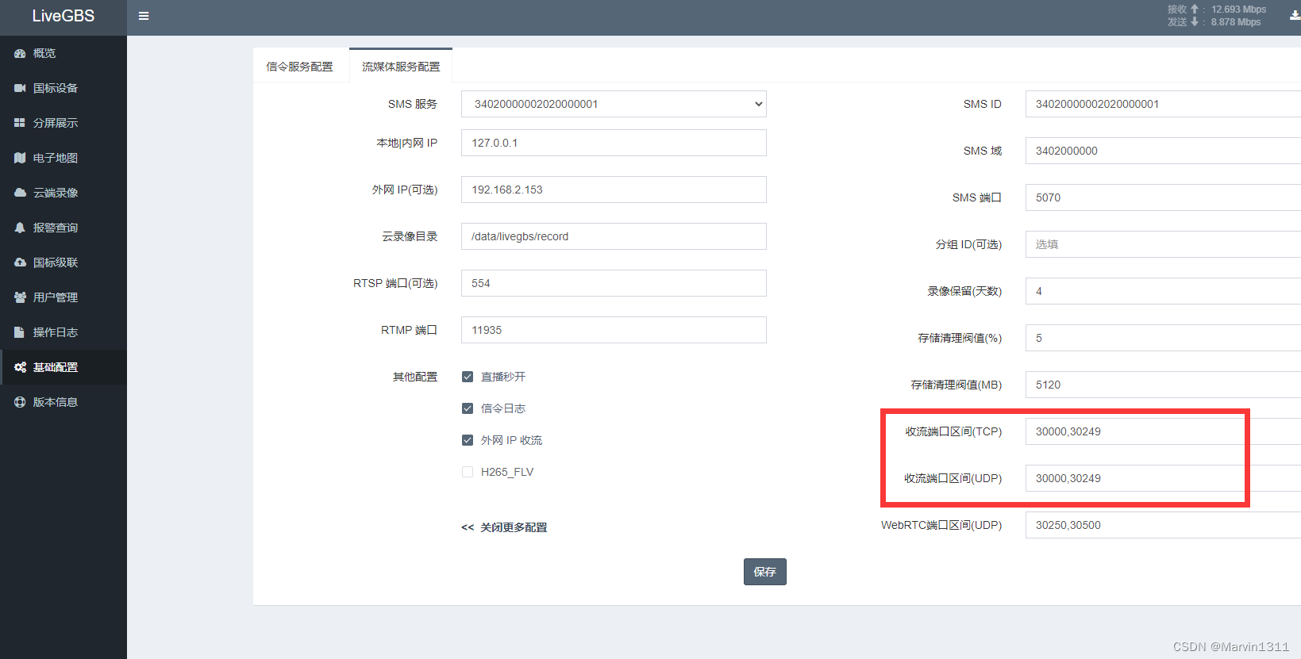Click WebRTC端口区间(UDP) input field
Screen dimensions: 1301x659
click(1163, 525)
